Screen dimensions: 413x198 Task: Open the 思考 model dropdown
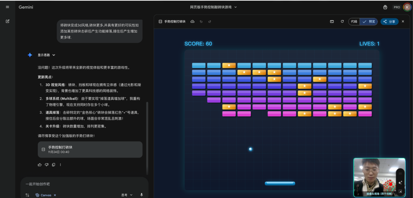127,195
